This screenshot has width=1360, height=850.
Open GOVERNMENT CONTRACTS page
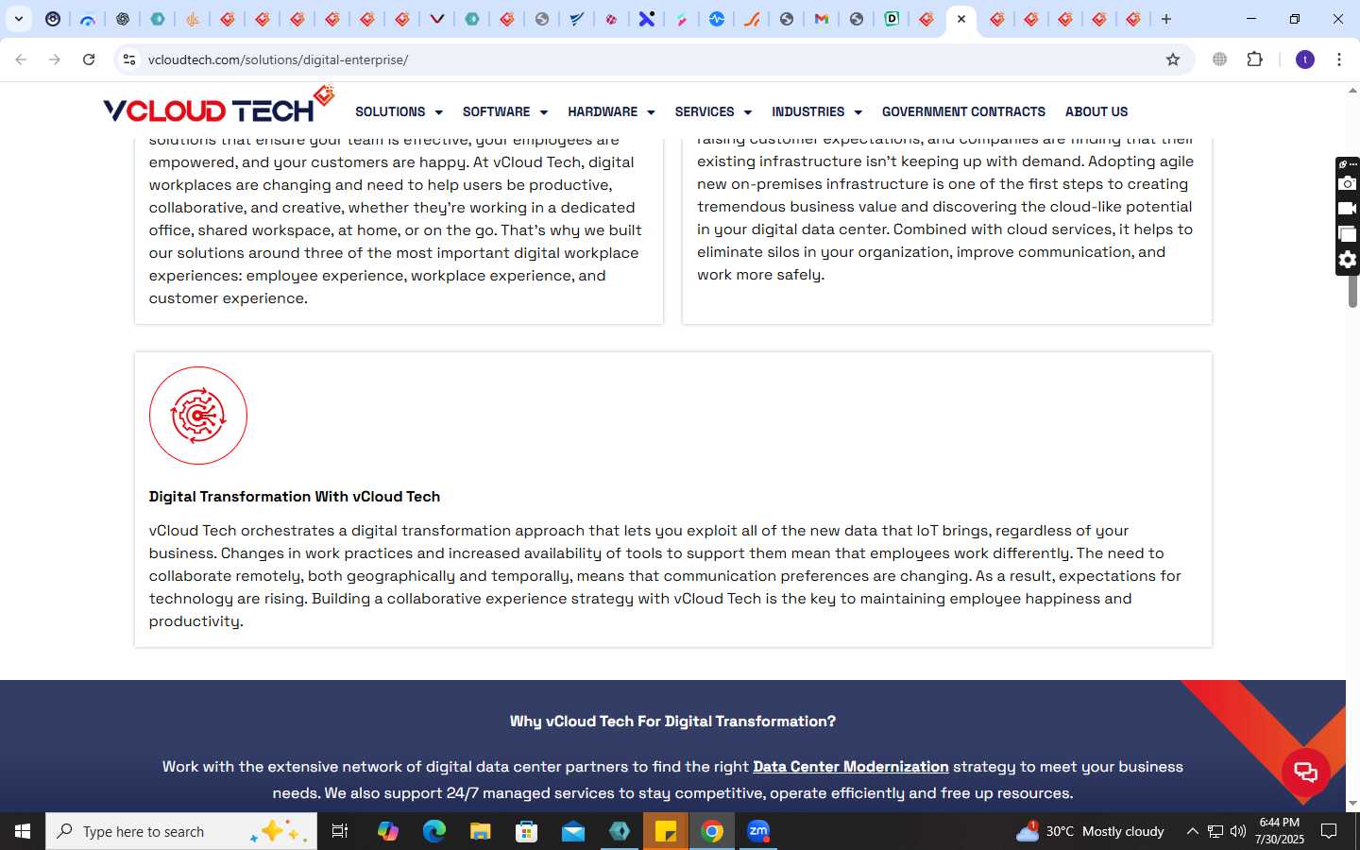tap(963, 111)
